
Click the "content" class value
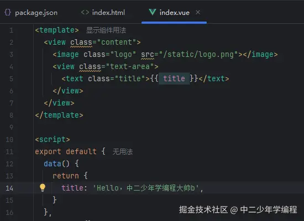117,42
